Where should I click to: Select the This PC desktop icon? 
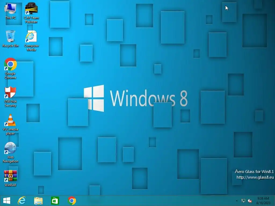pos(10,11)
